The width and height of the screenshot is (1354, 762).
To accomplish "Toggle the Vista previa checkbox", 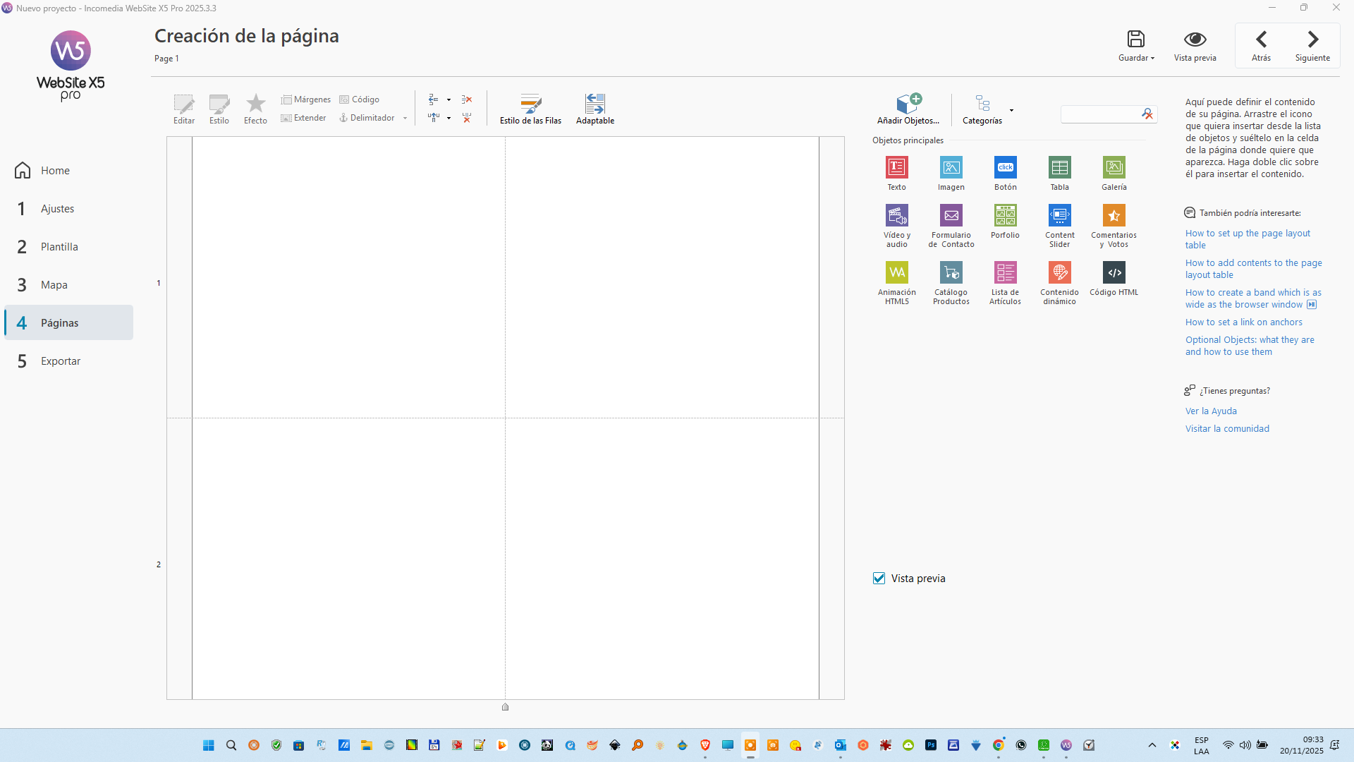I will click(879, 578).
